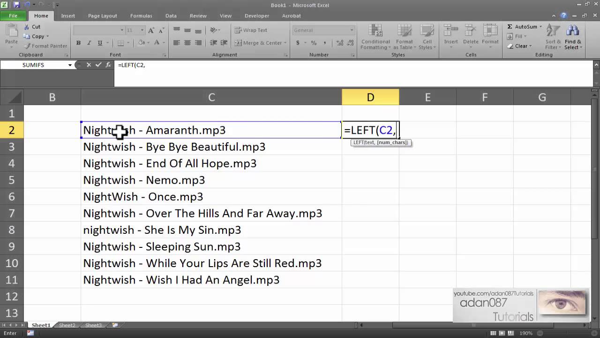Toggle Italic formatting

[x=89, y=43]
